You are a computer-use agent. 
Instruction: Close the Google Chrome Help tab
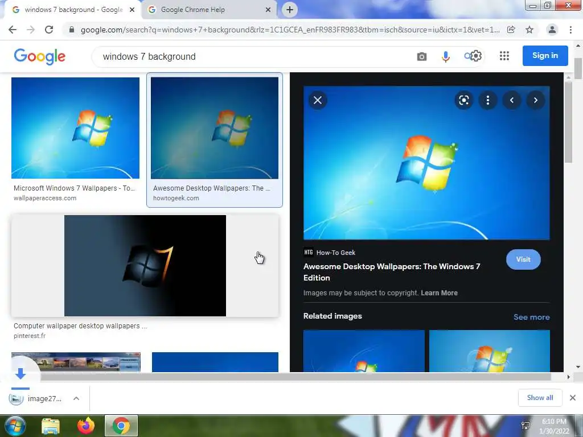coord(268,10)
